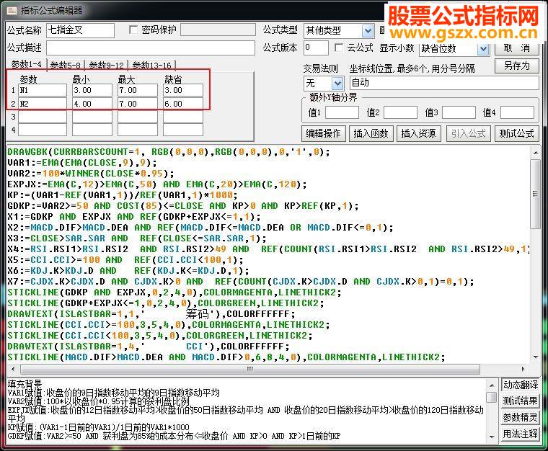Click the 插入资源 button

click(x=419, y=133)
